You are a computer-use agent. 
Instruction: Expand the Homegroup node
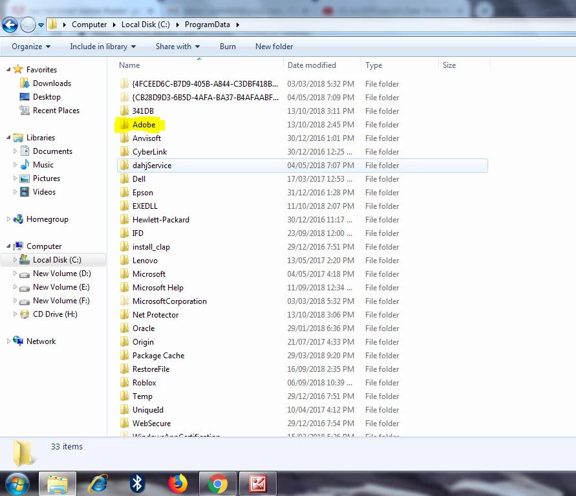(8, 219)
